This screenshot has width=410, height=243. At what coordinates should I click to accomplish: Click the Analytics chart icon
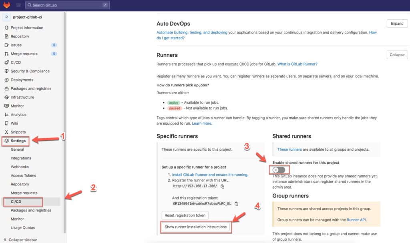pos(6,115)
